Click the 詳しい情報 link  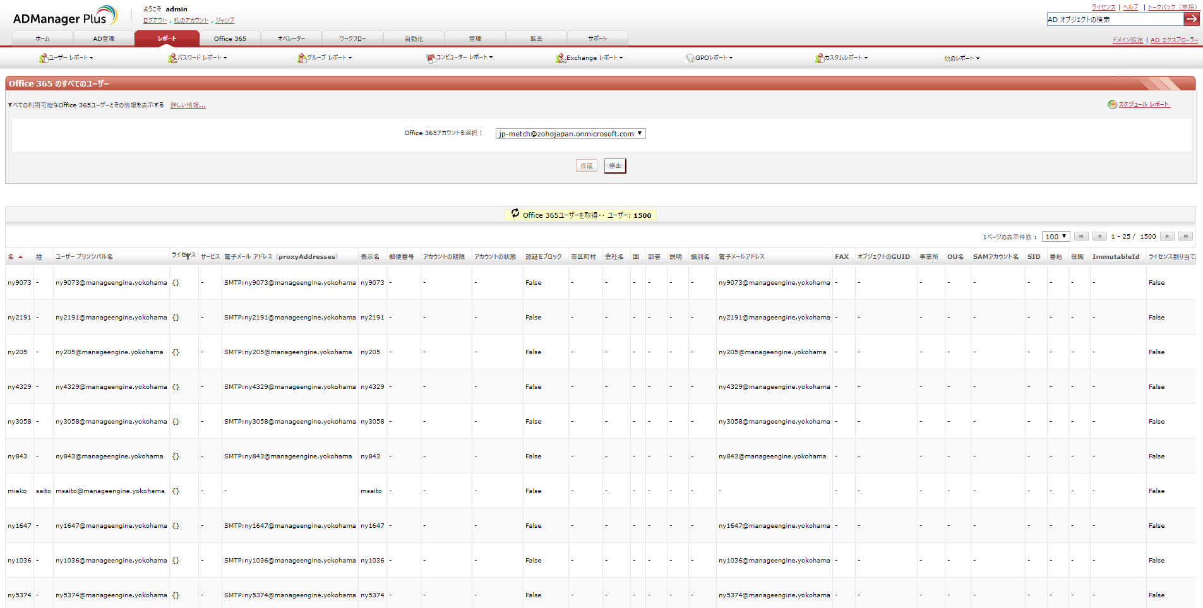pos(188,105)
